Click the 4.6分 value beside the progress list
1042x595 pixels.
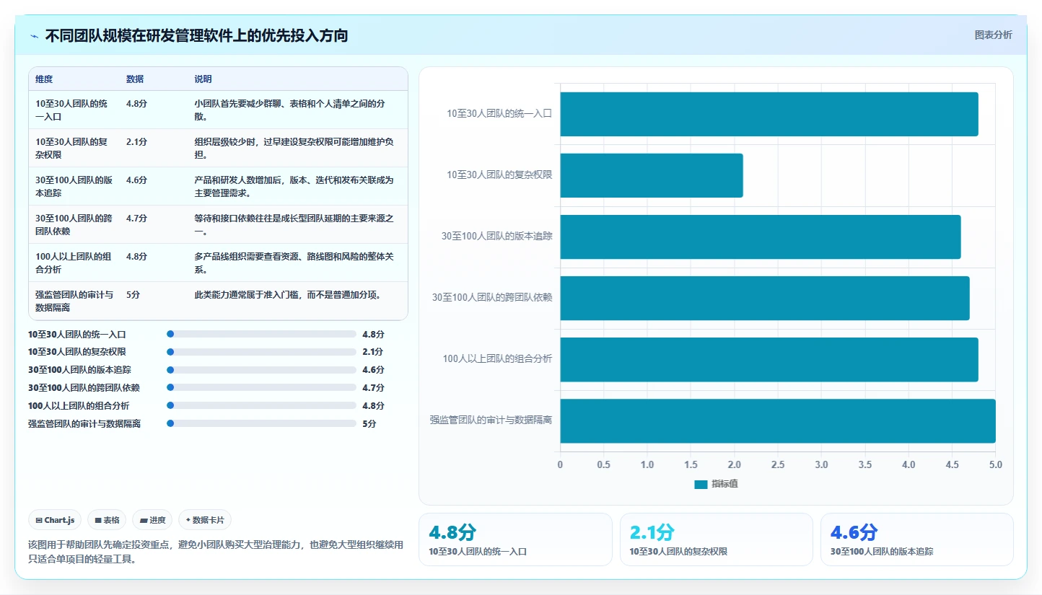click(373, 370)
